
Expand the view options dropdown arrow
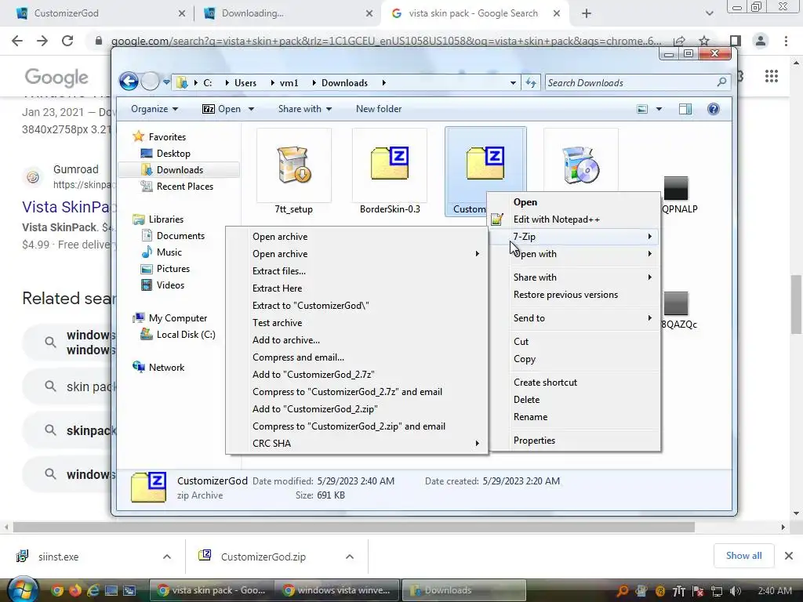(659, 109)
